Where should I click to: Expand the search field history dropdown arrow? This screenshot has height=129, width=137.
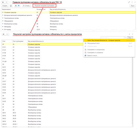[x=125, y=37]
